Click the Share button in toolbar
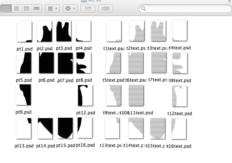 (88, 9)
